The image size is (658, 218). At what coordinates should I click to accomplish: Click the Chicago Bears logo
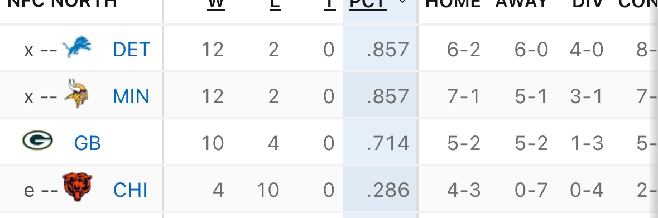77,187
